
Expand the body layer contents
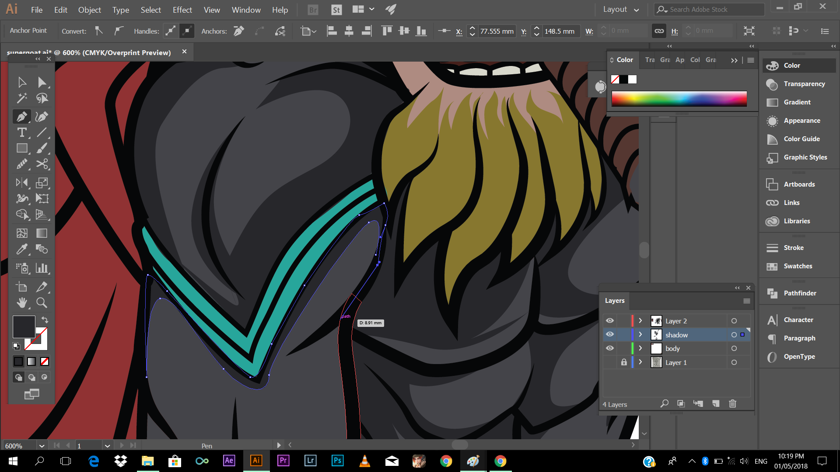coord(640,348)
